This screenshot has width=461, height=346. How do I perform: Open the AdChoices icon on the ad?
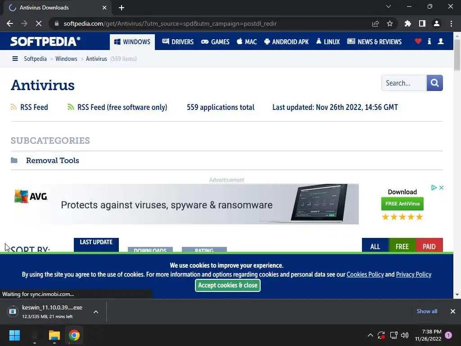tap(434, 188)
